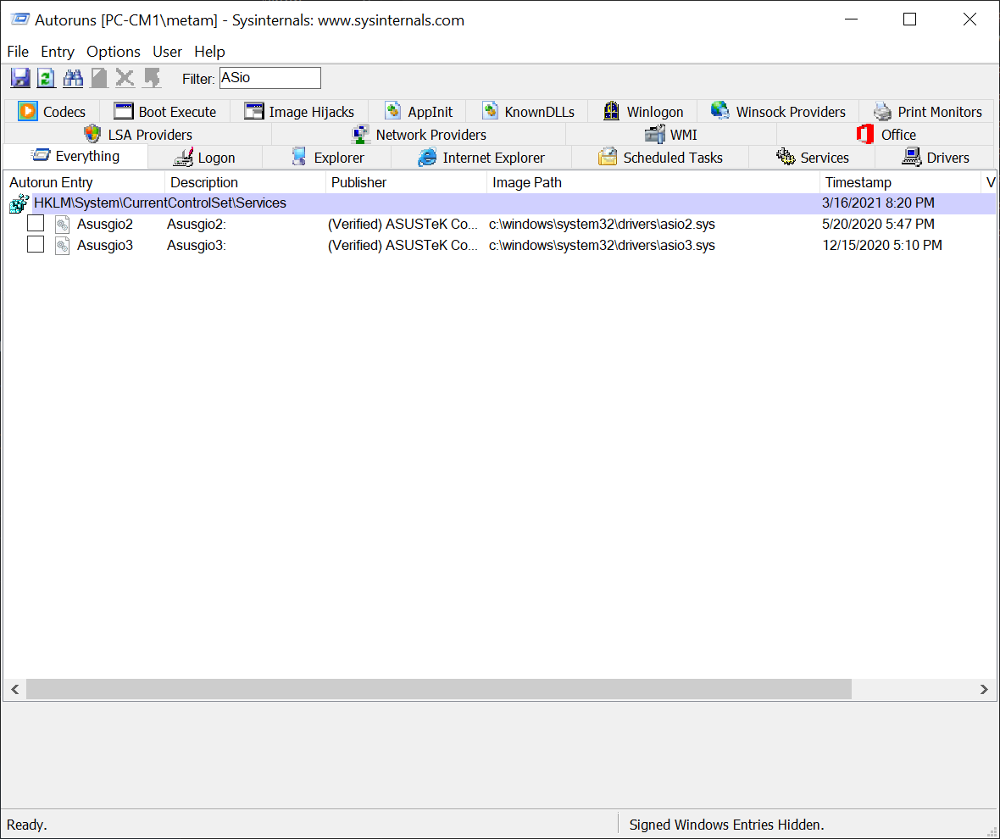Click the 'Ready.' status bar text
Image resolution: width=1000 pixels, height=839 pixels.
click(27, 825)
